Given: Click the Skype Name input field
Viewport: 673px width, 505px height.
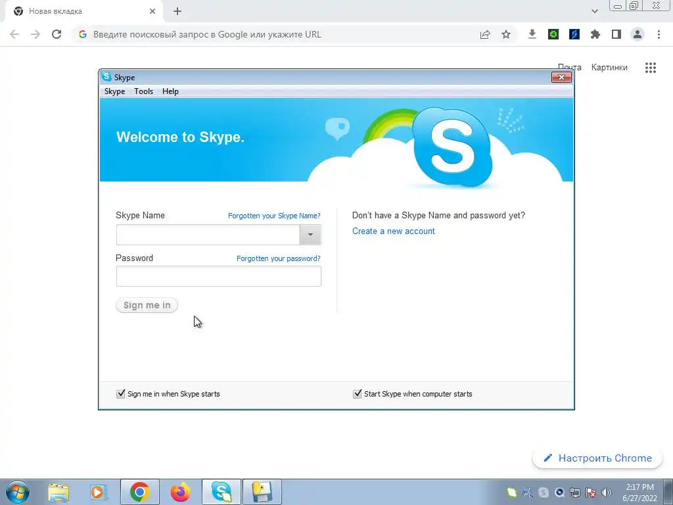Looking at the screenshot, I should pyautogui.click(x=208, y=235).
